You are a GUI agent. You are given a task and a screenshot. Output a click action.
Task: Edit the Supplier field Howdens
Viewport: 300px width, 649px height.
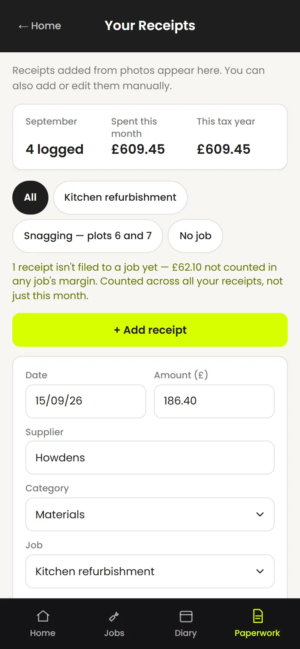[150, 458]
